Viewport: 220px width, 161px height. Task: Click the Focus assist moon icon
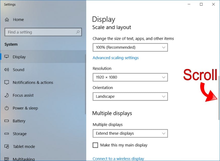point(7,95)
